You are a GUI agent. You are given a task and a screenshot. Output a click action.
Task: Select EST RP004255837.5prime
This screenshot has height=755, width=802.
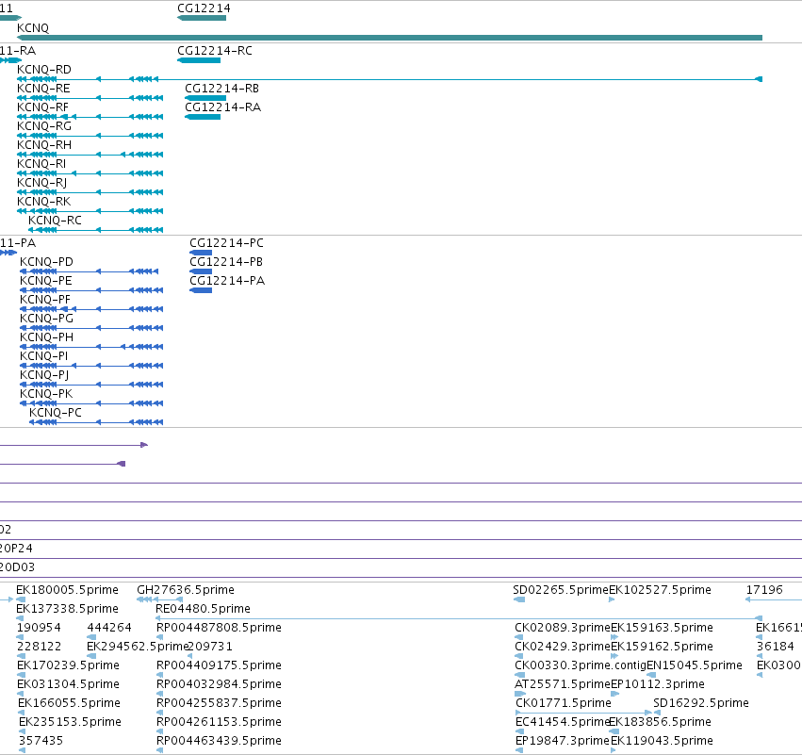pyautogui.click(x=219, y=704)
